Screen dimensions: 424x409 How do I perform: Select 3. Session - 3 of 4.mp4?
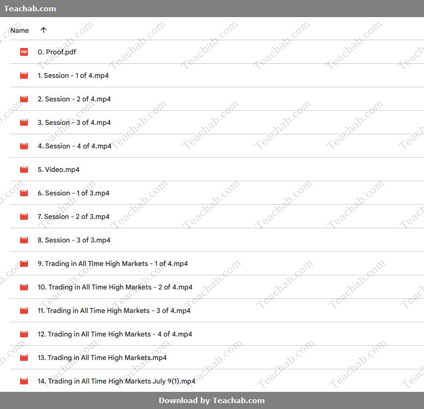(x=74, y=122)
